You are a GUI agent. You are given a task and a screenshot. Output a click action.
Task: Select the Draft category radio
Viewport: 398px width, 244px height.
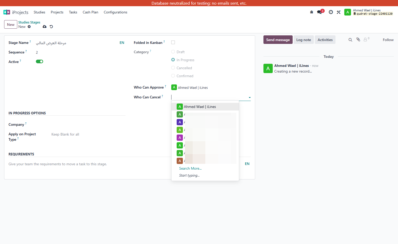(x=173, y=52)
